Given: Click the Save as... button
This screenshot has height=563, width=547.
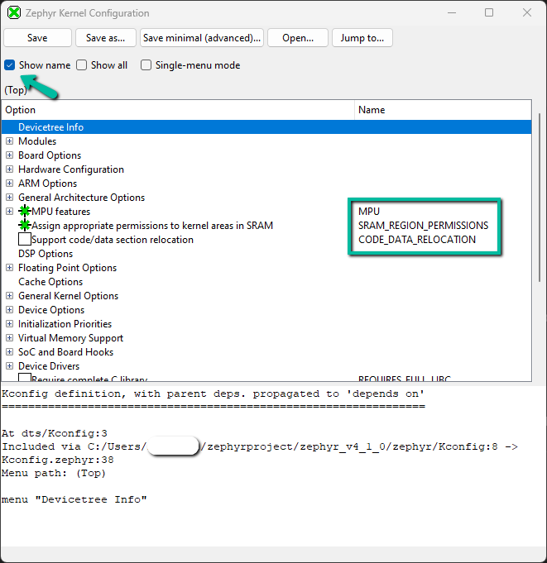Looking at the screenshot, I should click(106, 38).
